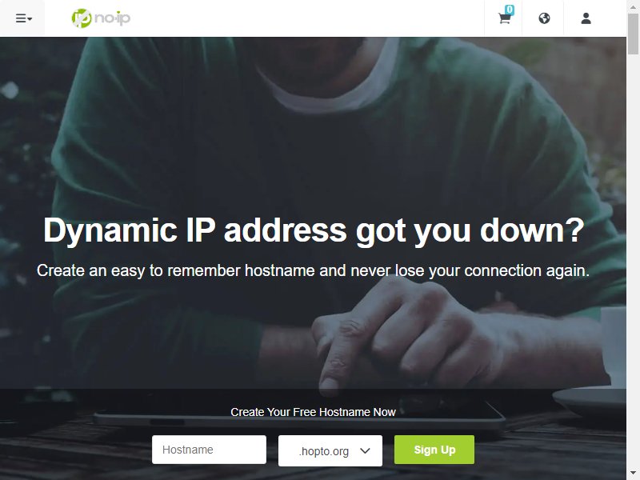Click the green Sign Up button

(434, 450)
